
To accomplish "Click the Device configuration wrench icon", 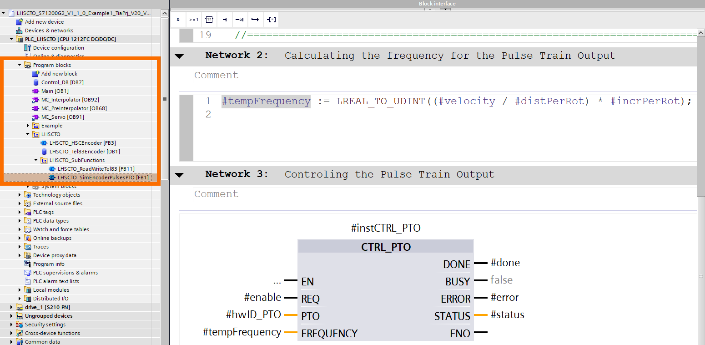I will (x=28, y=48).
